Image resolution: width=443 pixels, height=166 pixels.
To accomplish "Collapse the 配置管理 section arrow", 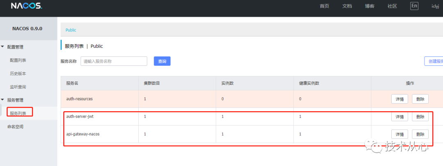I will tap(2, 47).
